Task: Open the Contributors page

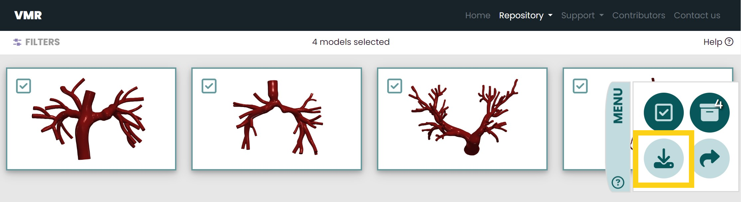Action: [x=639, y=15]
